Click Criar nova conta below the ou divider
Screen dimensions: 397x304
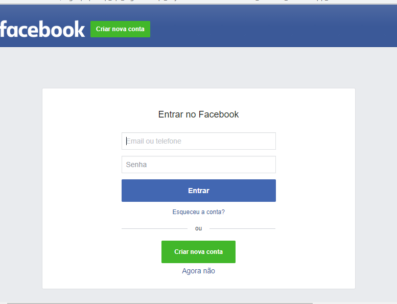pyautogui.click(x=198, y=252)
